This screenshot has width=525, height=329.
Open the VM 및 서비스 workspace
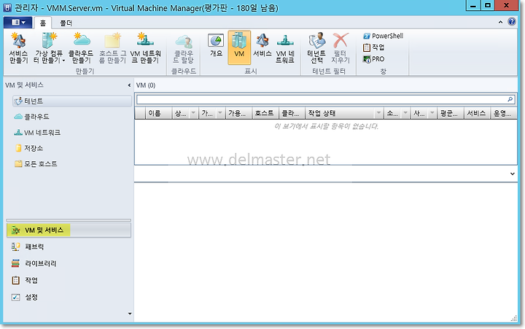pos(69,231)
